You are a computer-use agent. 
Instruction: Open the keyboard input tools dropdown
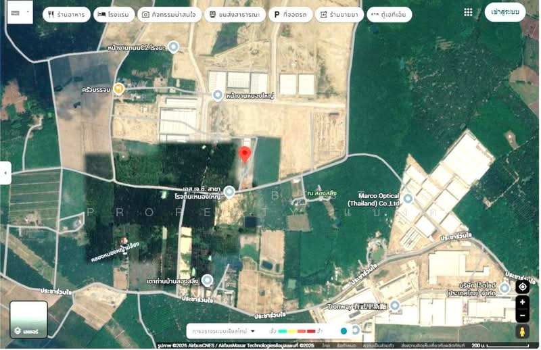[x=20, y=12]
